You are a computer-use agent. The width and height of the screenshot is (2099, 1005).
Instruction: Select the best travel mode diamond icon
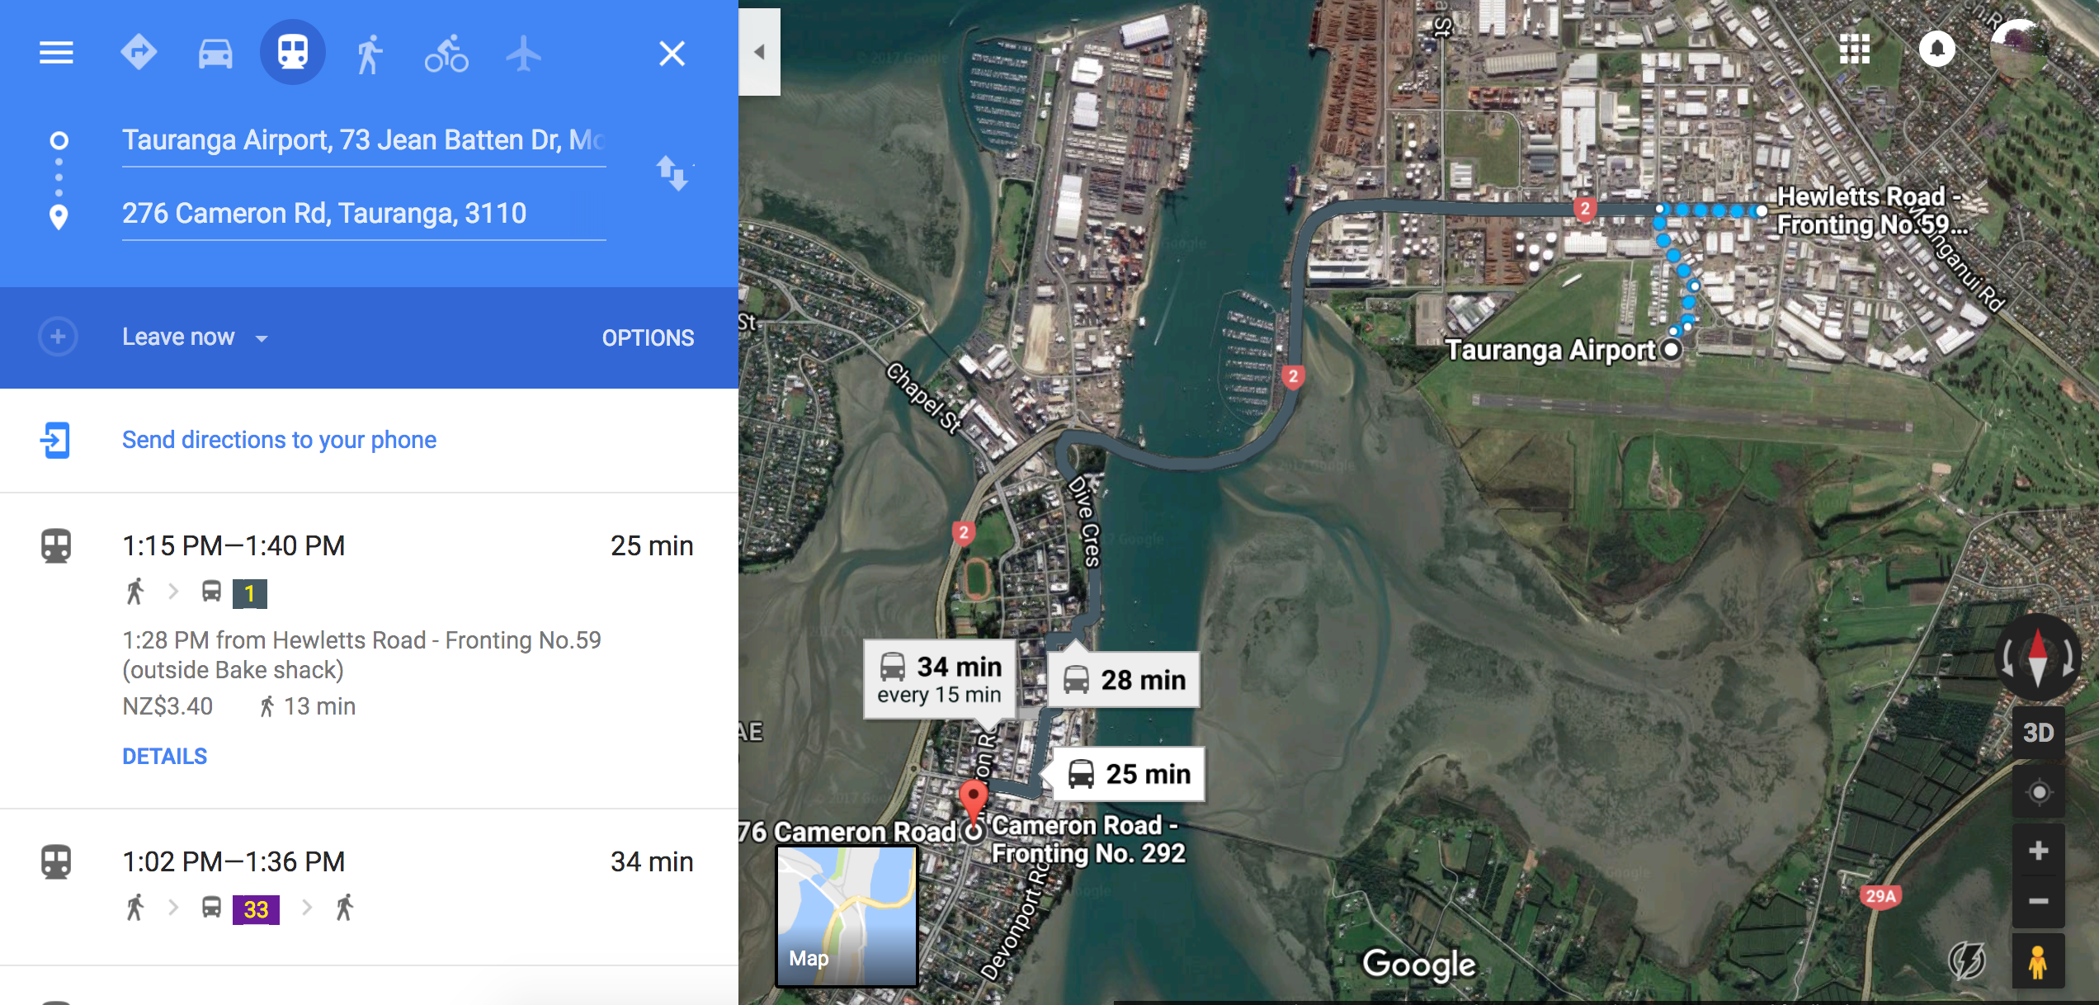click(138, 53)
